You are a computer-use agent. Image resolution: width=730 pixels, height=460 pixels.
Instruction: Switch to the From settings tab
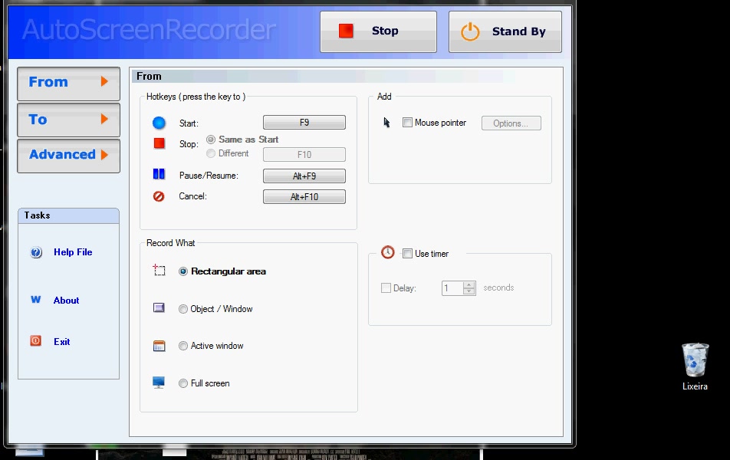pyautogui.click(x=68, y=83)
